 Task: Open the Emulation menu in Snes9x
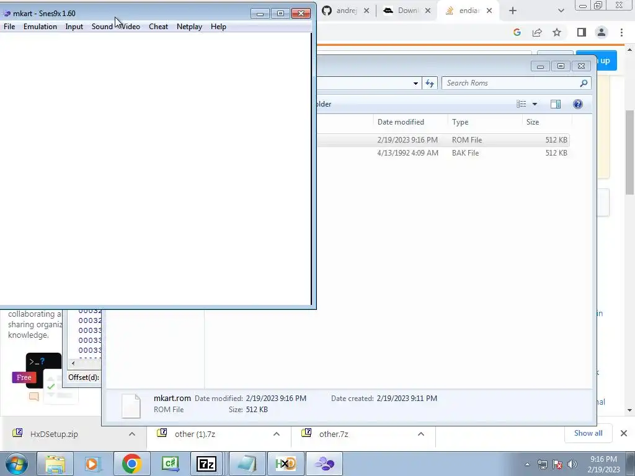point(40,27)
